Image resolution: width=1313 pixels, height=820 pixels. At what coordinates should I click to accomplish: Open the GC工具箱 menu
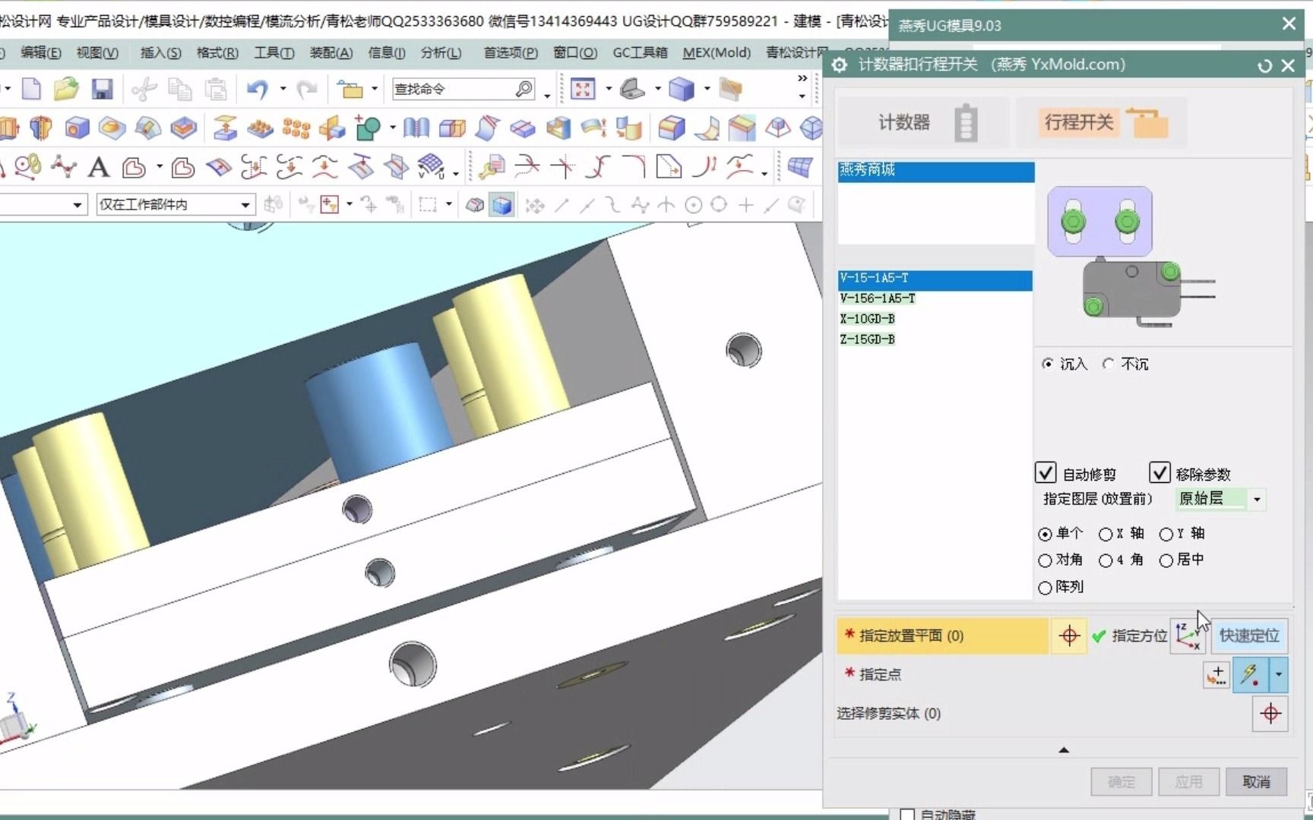click(x=640, y=52)
